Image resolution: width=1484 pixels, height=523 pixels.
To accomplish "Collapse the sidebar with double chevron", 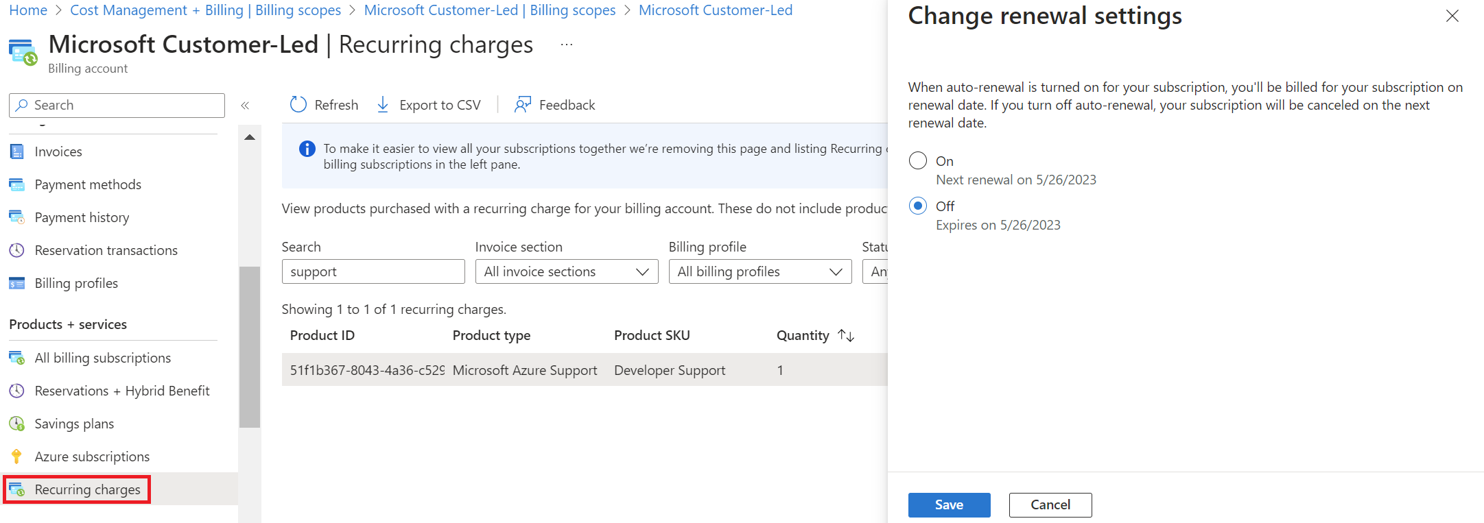I will [245, 105].
